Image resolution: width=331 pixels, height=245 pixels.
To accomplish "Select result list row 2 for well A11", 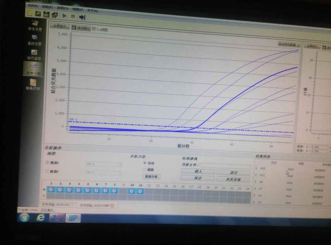I will (293, 176).
